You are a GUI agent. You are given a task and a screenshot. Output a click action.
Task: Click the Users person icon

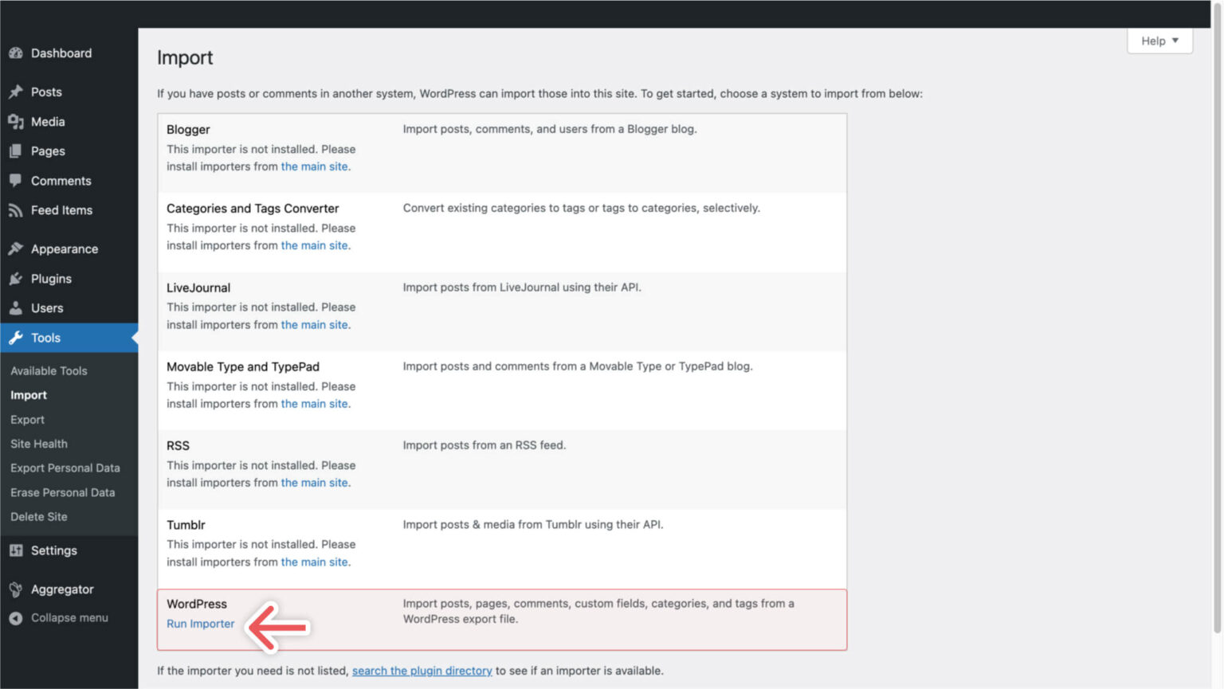coord(16,308)
